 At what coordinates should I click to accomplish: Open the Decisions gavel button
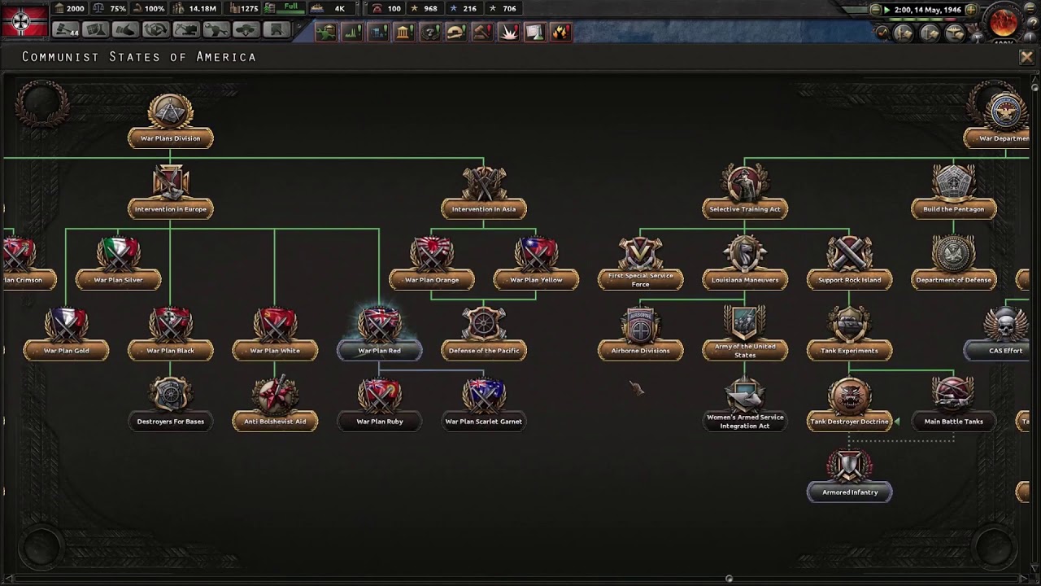pos(65,30)
